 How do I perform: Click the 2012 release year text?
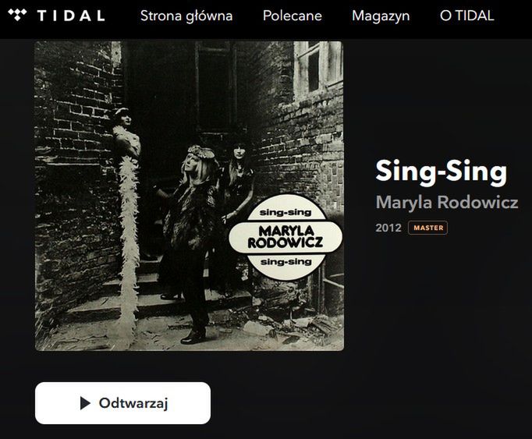[x=388, y=228]
